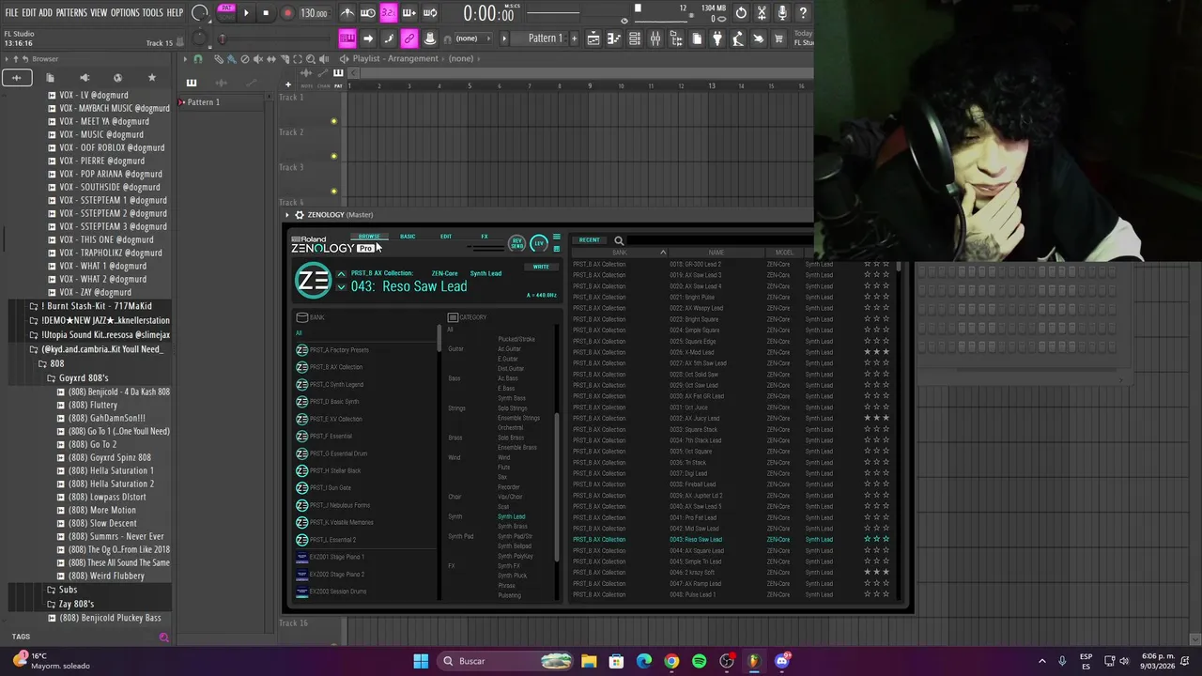Switch to ZENOLOGY EDIT tab

tap(446, 237)
